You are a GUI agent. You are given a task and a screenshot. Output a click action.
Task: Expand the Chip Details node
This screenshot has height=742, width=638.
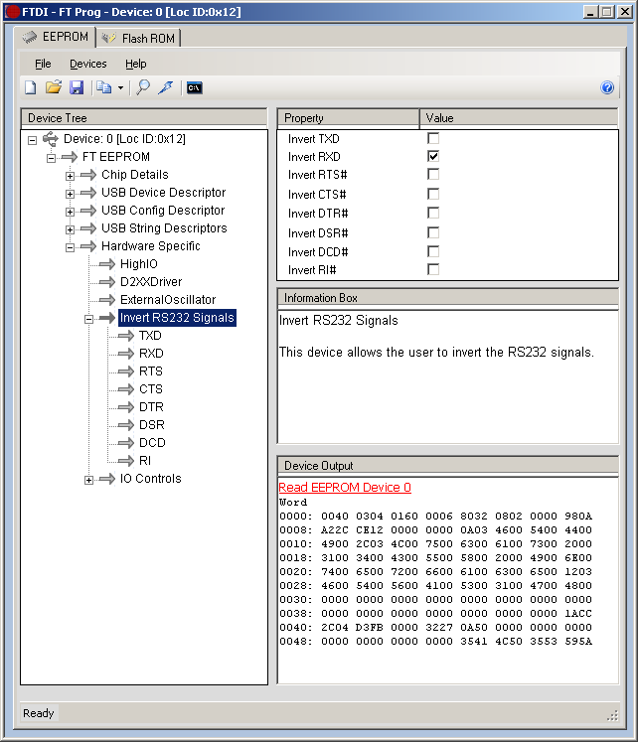pyautogui.click(x=70, y=176)
